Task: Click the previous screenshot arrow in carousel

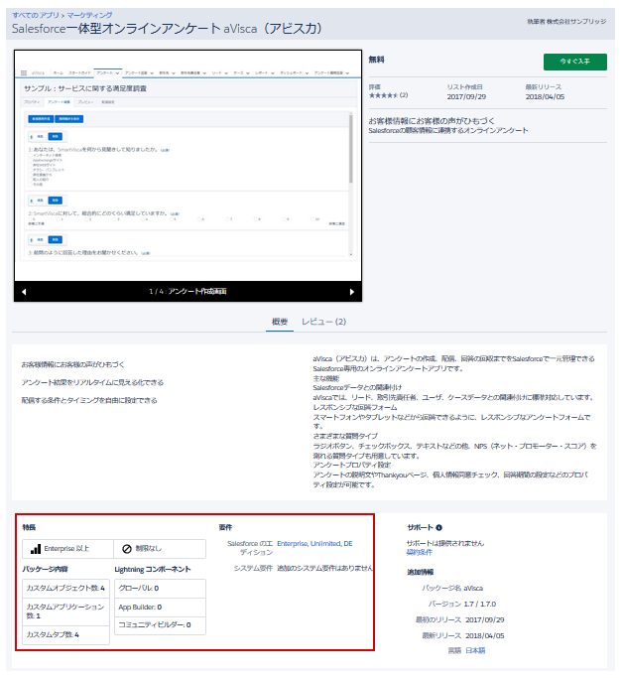Action: pyautogui.click(x=24, y=291)
